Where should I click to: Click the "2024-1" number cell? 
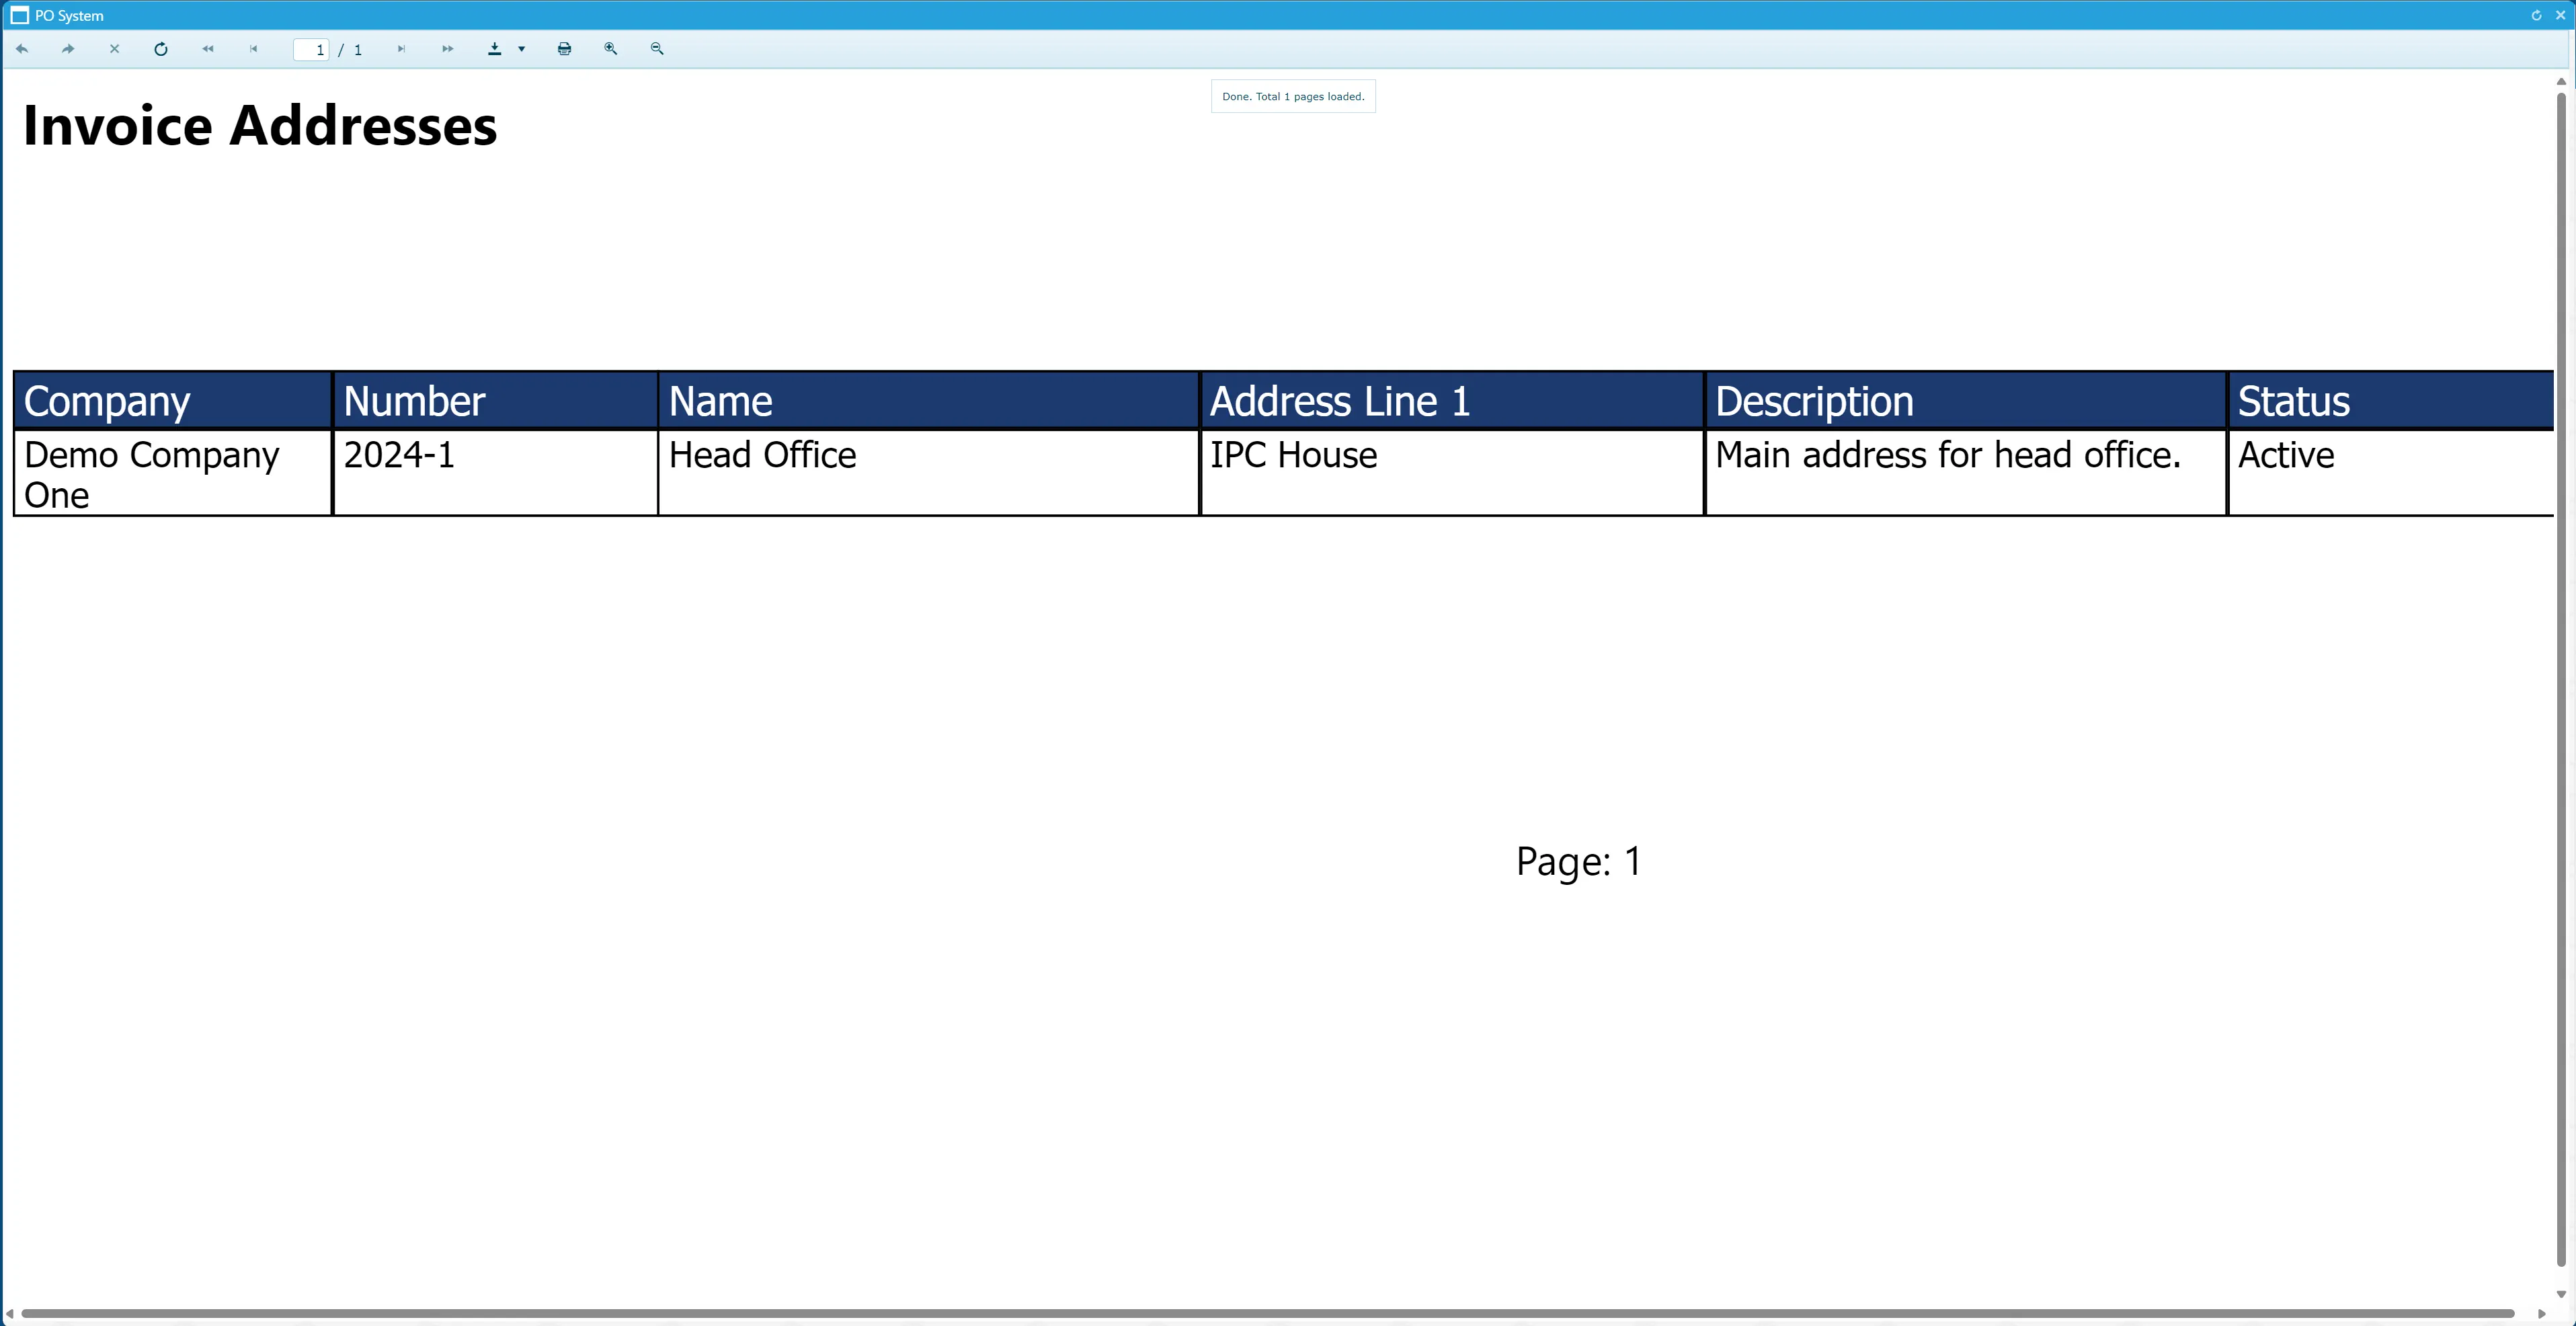(x=495, y=474)
